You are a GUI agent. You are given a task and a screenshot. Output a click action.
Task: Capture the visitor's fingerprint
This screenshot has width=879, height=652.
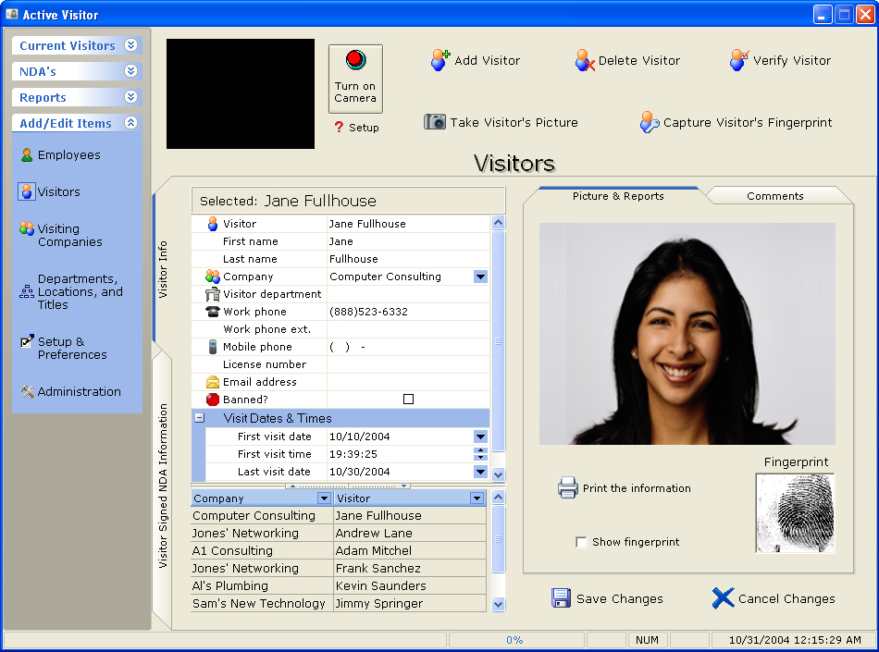tap(650, 121)
